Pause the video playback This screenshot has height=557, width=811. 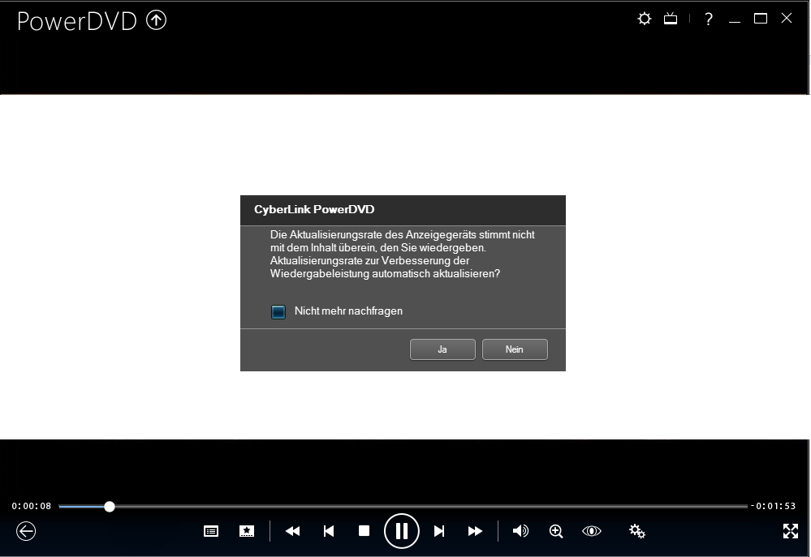tap(401, 531)
